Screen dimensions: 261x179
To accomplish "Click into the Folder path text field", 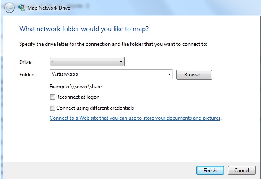I will point(107,75).
